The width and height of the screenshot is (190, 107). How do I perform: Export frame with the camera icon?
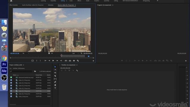(x=74, y=61)
